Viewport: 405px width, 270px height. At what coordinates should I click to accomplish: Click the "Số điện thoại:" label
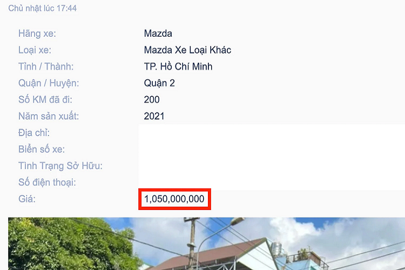(47, 183)
